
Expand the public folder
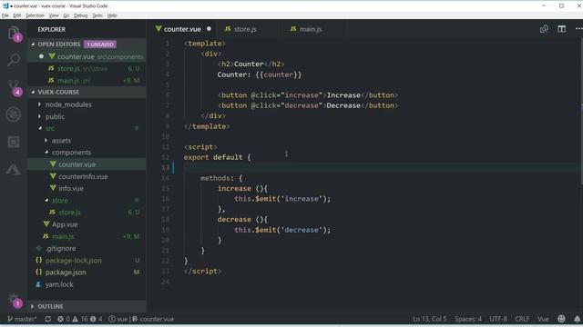pyautogui.click(x=39, y=116)
